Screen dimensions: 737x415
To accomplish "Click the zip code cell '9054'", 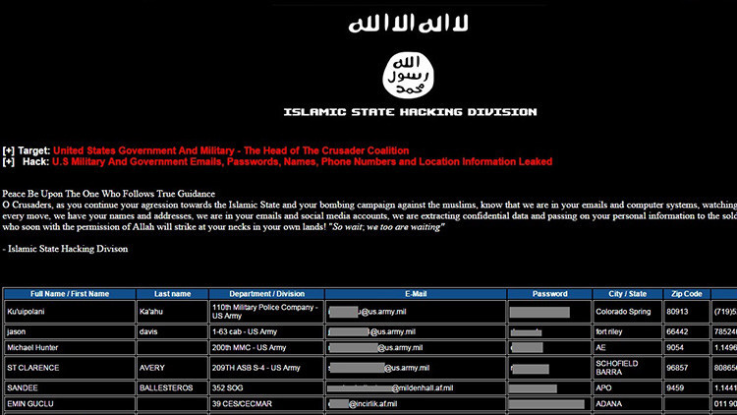I will 686,348.
